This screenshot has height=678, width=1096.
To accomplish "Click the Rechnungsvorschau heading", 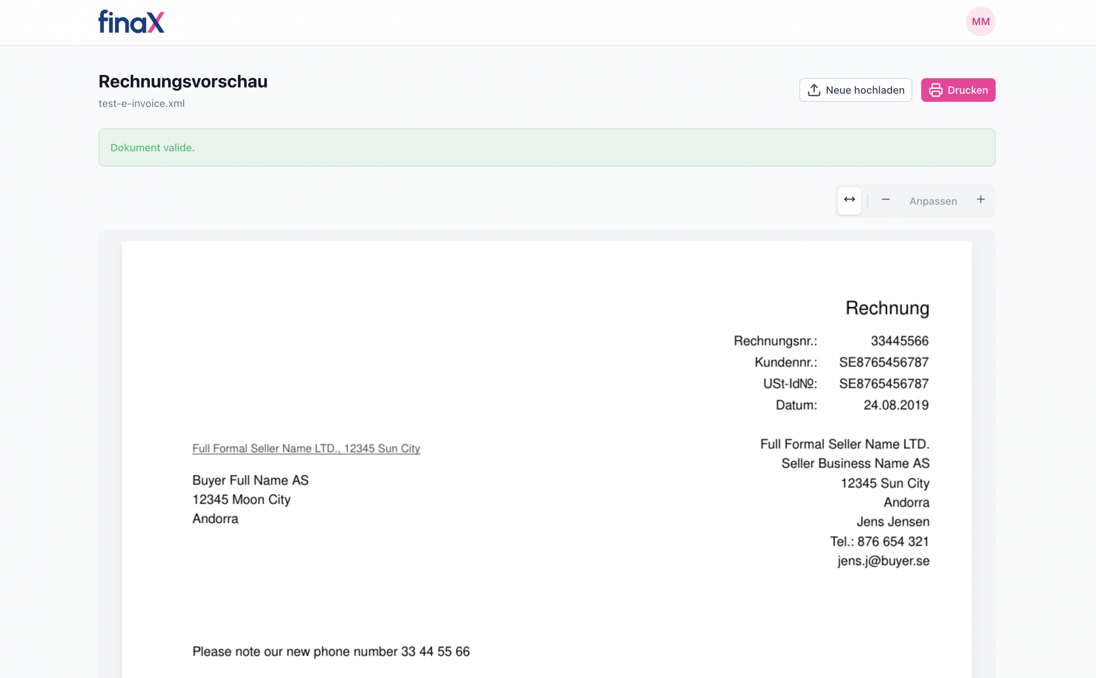I will click(x=183, y=82).
